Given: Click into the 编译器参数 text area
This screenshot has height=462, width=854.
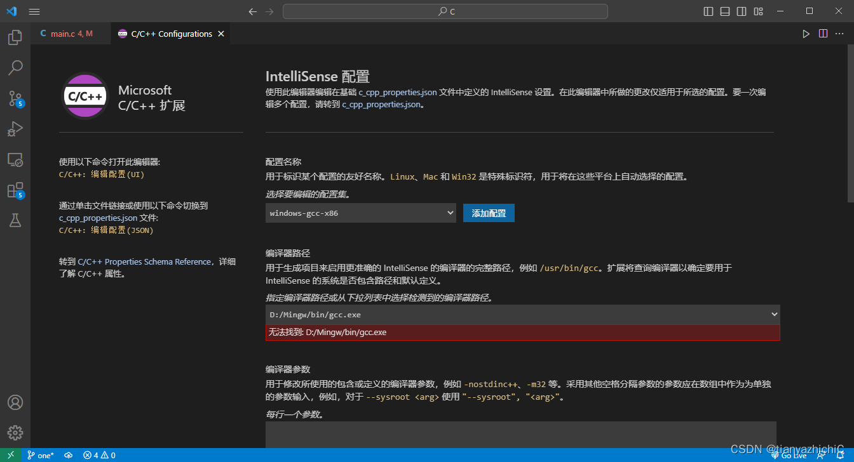Looking at the screenshot, I should click(521, 434).
